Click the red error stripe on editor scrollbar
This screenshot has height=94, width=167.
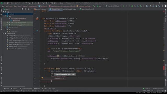pyautogui.click(x=164, y=68)
